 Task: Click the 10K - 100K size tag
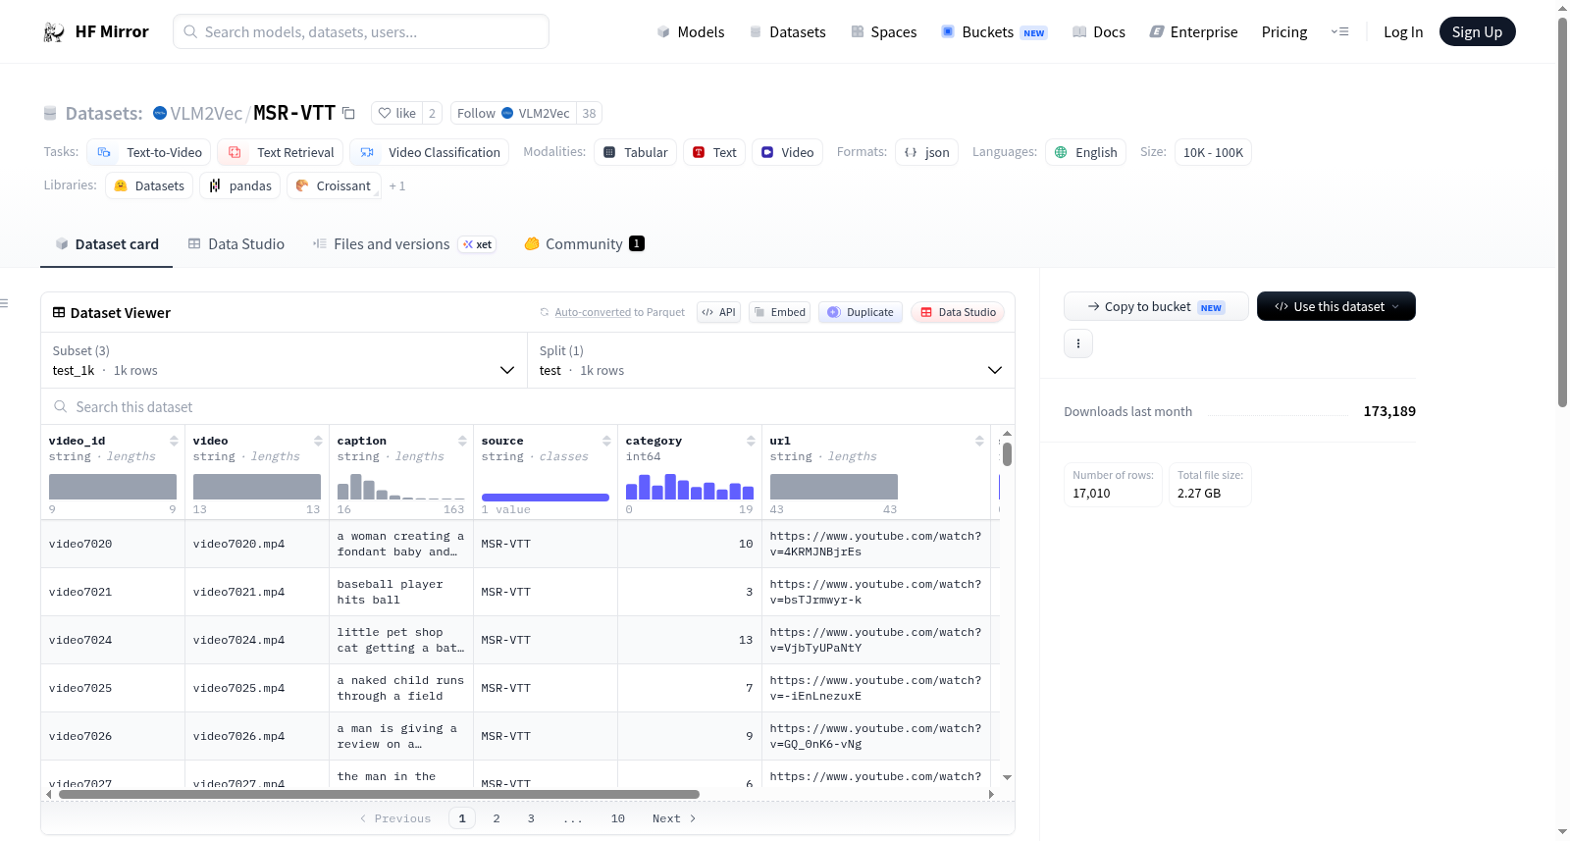(1213, 152)
